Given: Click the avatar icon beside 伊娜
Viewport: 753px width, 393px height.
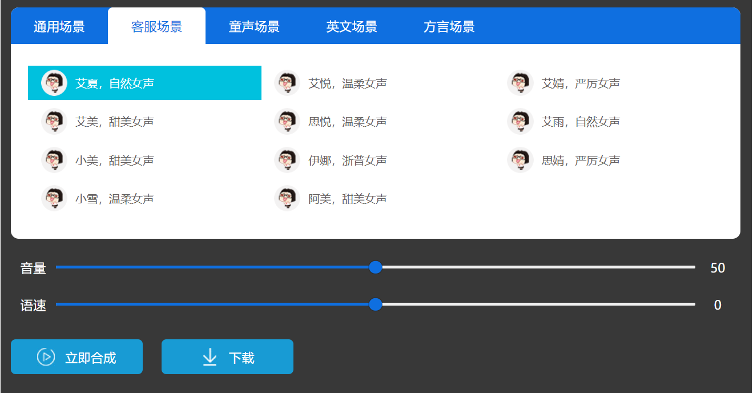Looking at the screenshot, I should click(x=287, y=160).
